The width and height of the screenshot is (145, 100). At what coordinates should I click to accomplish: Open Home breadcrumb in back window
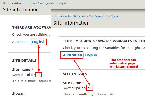pyautogui.click(x=7, y=3)
